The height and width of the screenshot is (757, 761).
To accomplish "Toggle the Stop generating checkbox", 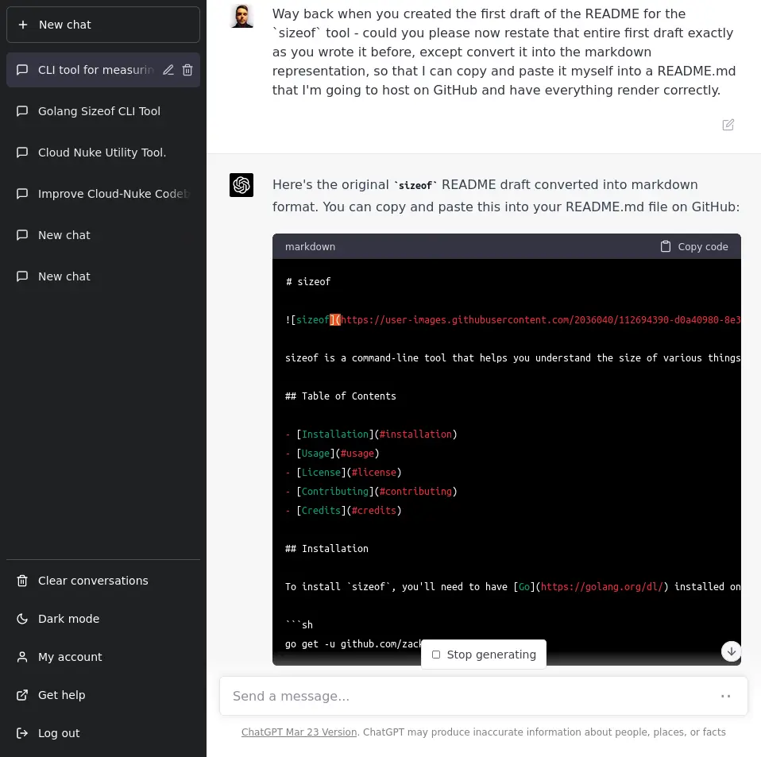I will (436, 655).
